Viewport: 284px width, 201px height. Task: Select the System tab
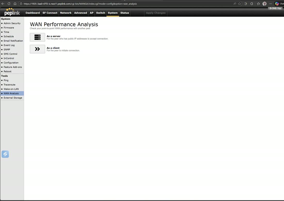(x=113, y=13)
